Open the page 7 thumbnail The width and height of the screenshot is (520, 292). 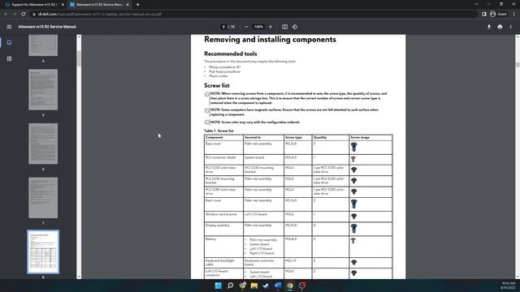click(x=43, y=198)
